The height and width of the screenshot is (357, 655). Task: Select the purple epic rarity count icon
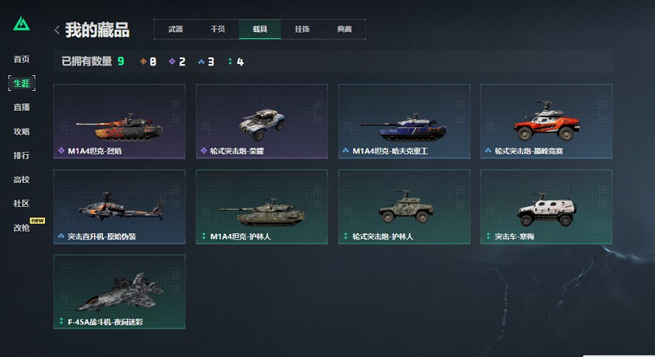pyautogui.click(x=172, y=61)
